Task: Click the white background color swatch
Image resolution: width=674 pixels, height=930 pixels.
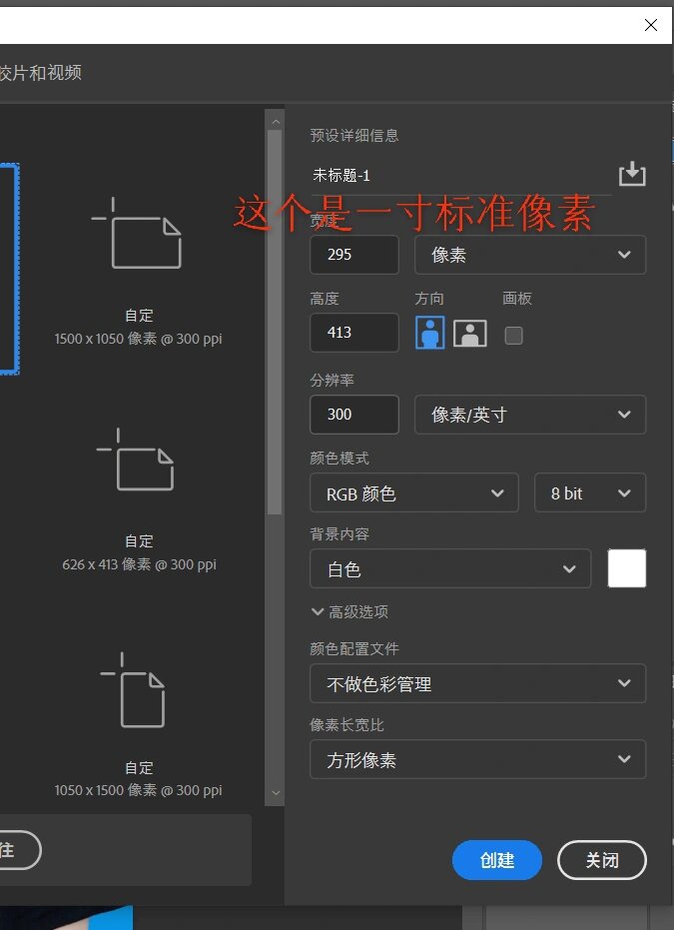Action: pyautogui.click(x=627, y=568)
